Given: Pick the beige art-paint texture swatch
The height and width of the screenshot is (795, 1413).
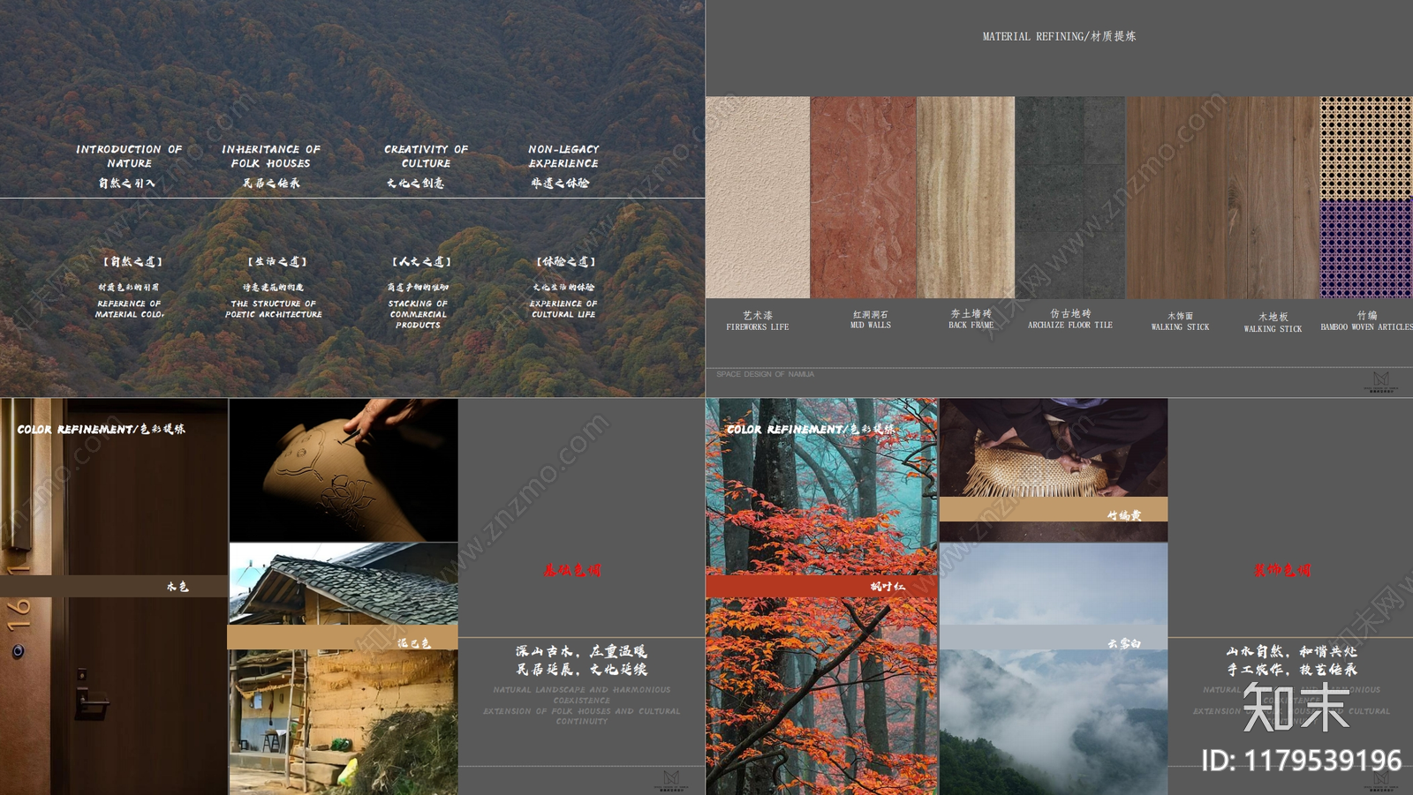Looking at the screenshot, I should click(758, 198).
